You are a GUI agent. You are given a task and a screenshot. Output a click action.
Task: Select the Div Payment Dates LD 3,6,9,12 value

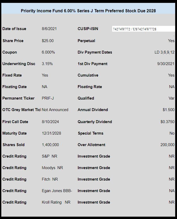[164, 52]
